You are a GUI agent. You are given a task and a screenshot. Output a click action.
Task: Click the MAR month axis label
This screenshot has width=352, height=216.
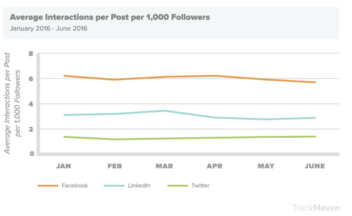tap(164, 166)
